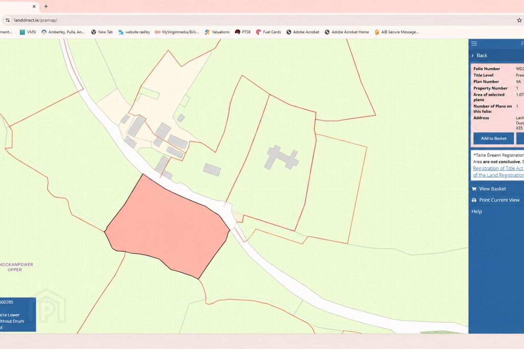Open the website radley bookmark
This screenshot has height=349, width=524.
point(134,32)
